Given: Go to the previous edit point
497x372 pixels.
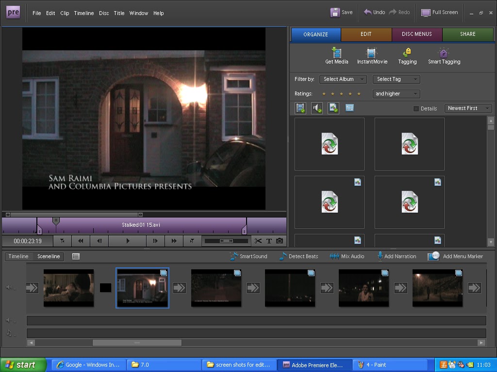Looking at the screenshot, I should 62,241.
